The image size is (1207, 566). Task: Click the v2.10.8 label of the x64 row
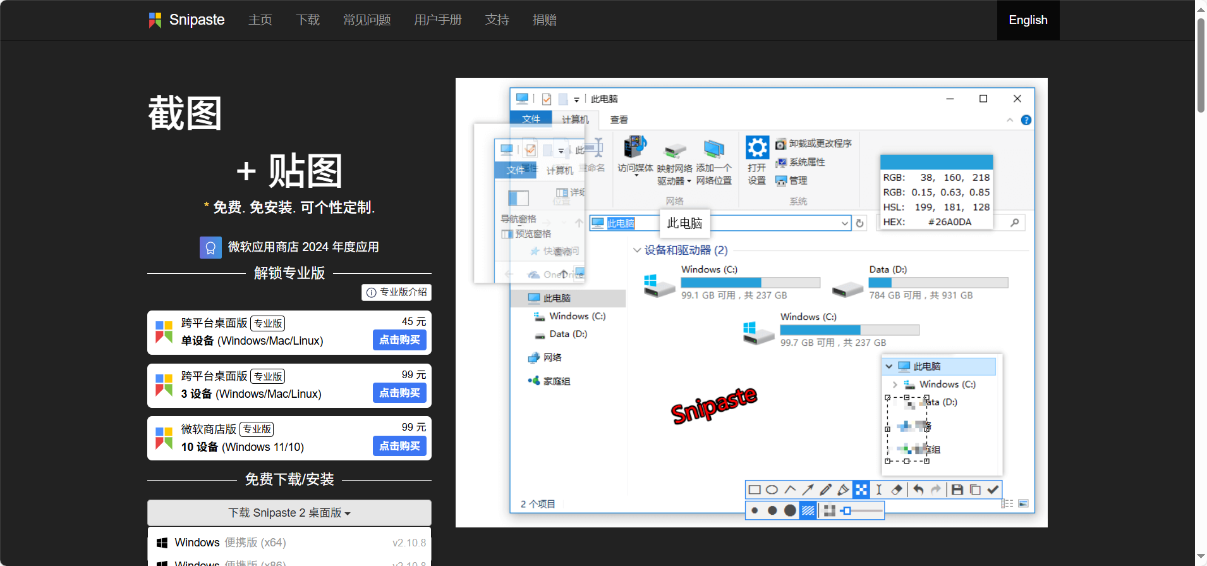click(409, 543)
